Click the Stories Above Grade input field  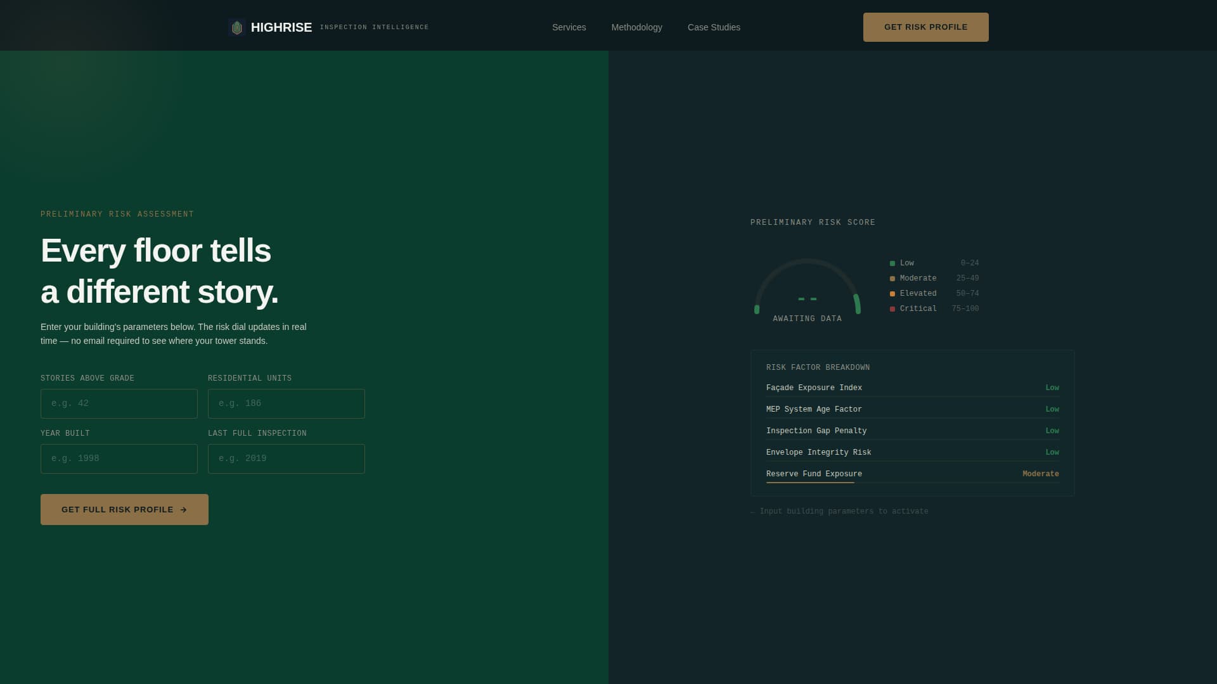(x=119, y=403)
